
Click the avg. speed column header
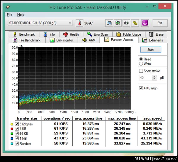pos(152,118)
